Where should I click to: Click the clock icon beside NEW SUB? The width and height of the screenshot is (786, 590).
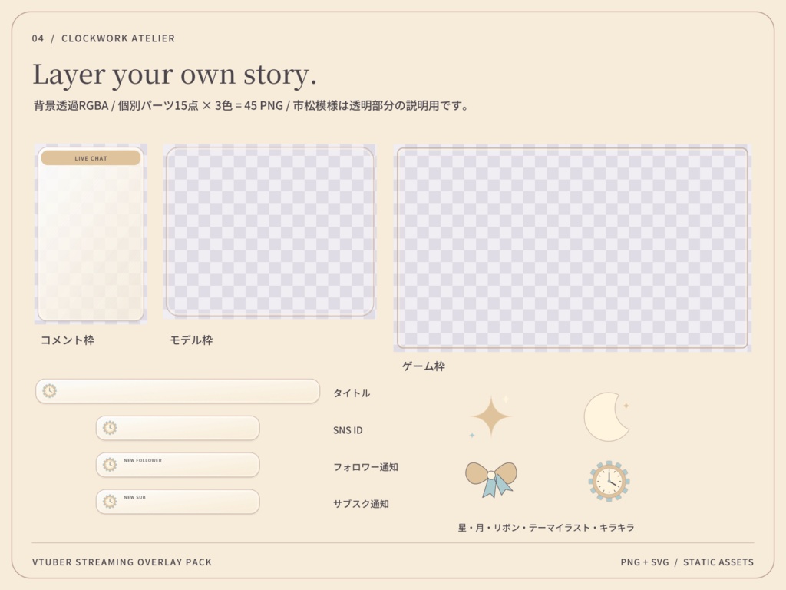(x=110, y=501)
